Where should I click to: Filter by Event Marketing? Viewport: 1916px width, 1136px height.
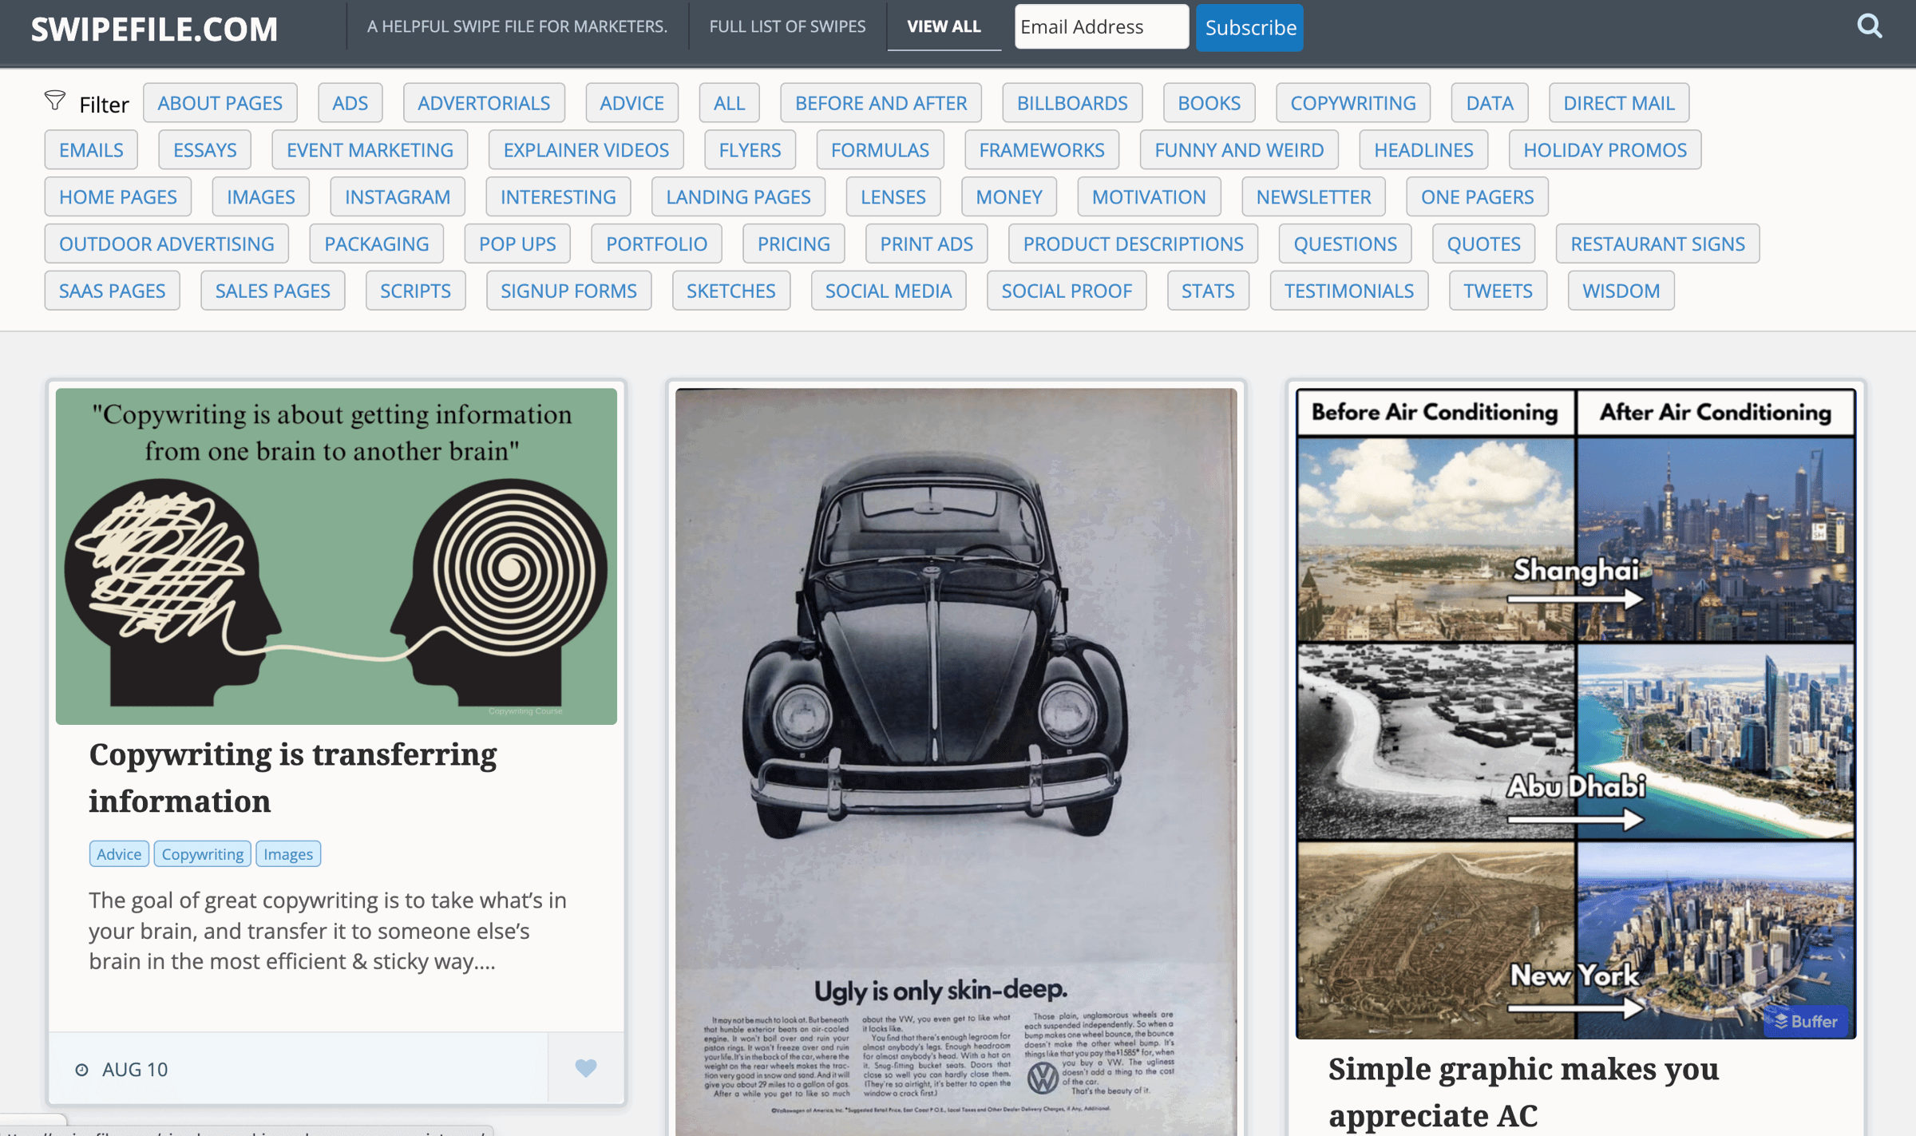coord(370,150)
